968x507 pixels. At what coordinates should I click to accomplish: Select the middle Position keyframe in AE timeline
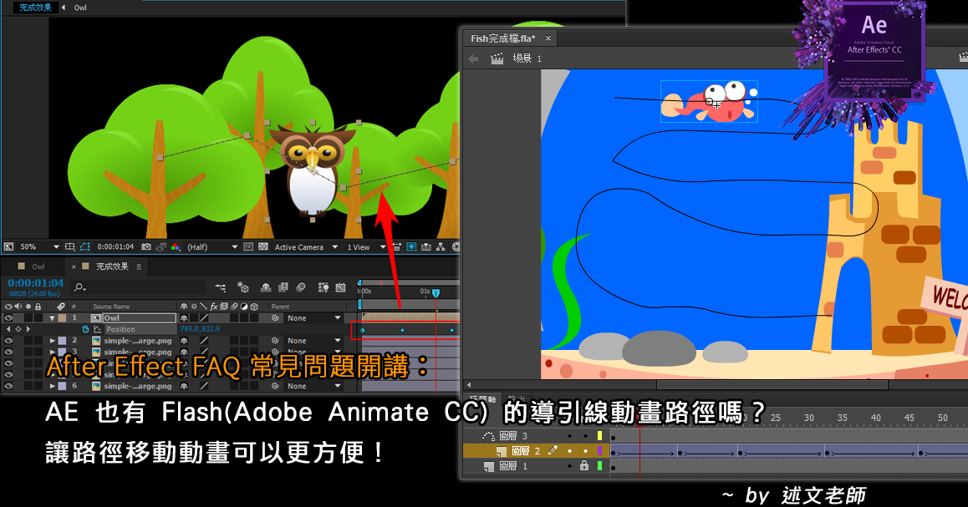[403, 331]
